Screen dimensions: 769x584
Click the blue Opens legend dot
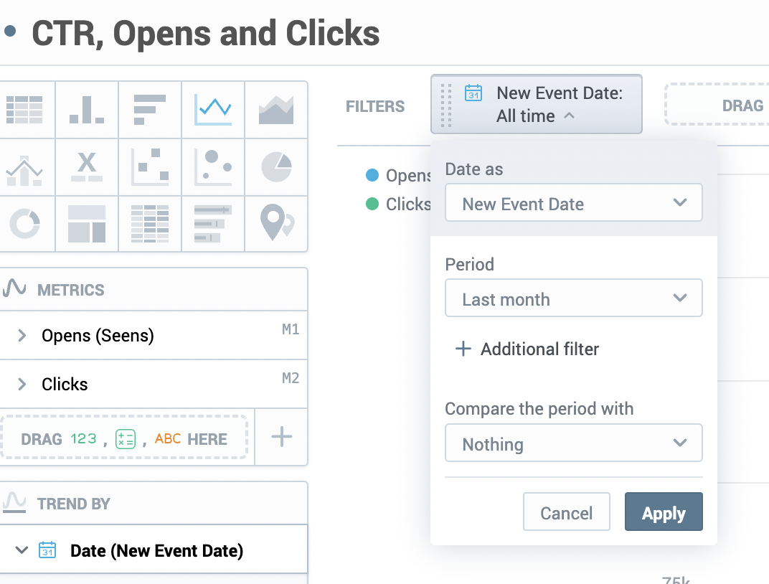click(x=372, y=175)
